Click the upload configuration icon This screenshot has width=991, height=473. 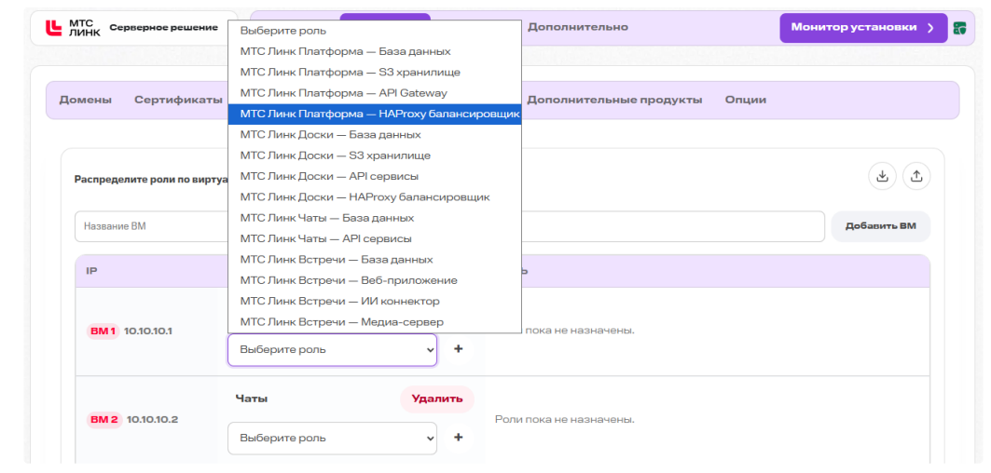pyautogui.click(x=916, y=176)
